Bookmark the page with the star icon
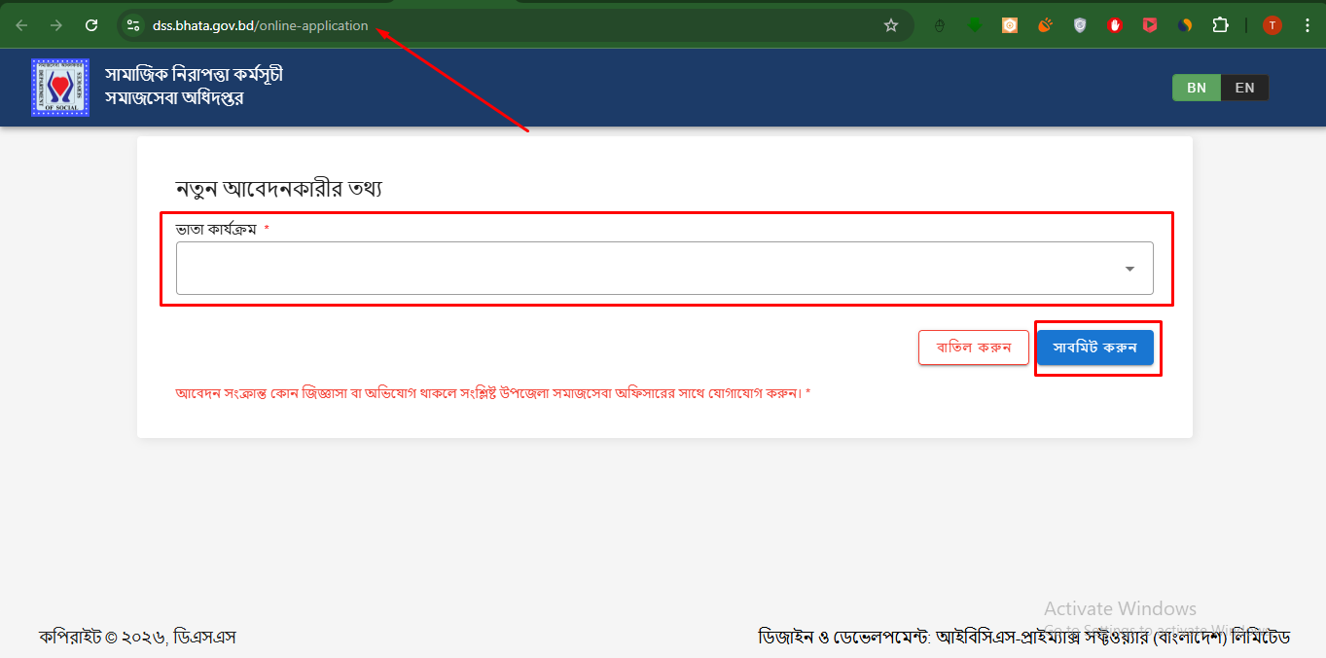 pos(890,24)
